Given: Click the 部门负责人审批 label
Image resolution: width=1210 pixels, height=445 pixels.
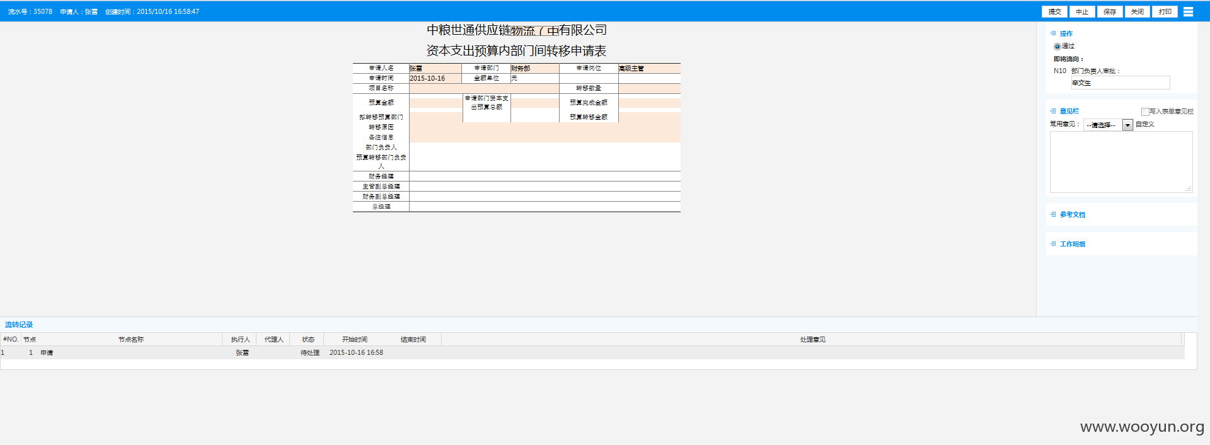Looking at the screenshot, I should pyautogui.click(x=1095, y=71).
